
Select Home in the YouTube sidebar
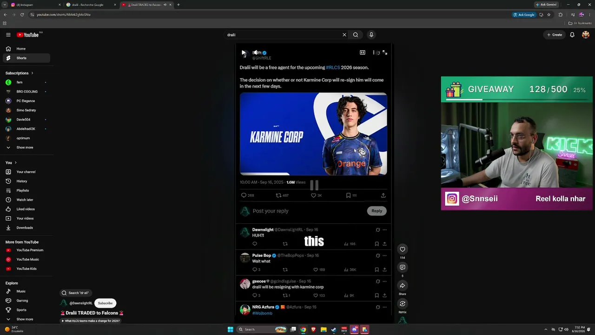point(26,49)
